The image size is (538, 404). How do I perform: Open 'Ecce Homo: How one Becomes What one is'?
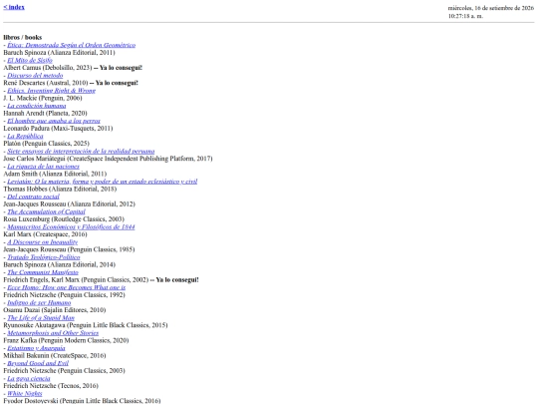(66, 287)
